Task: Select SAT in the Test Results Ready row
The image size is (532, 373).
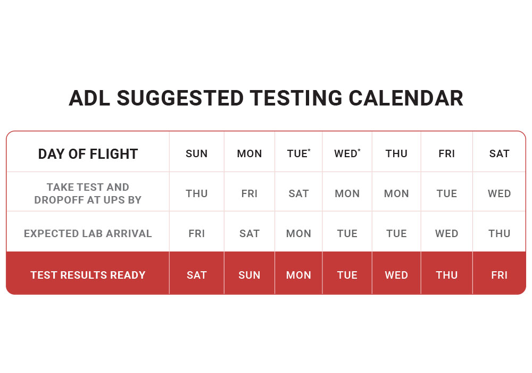Action: pyautogui.click(x=196, y=275)
